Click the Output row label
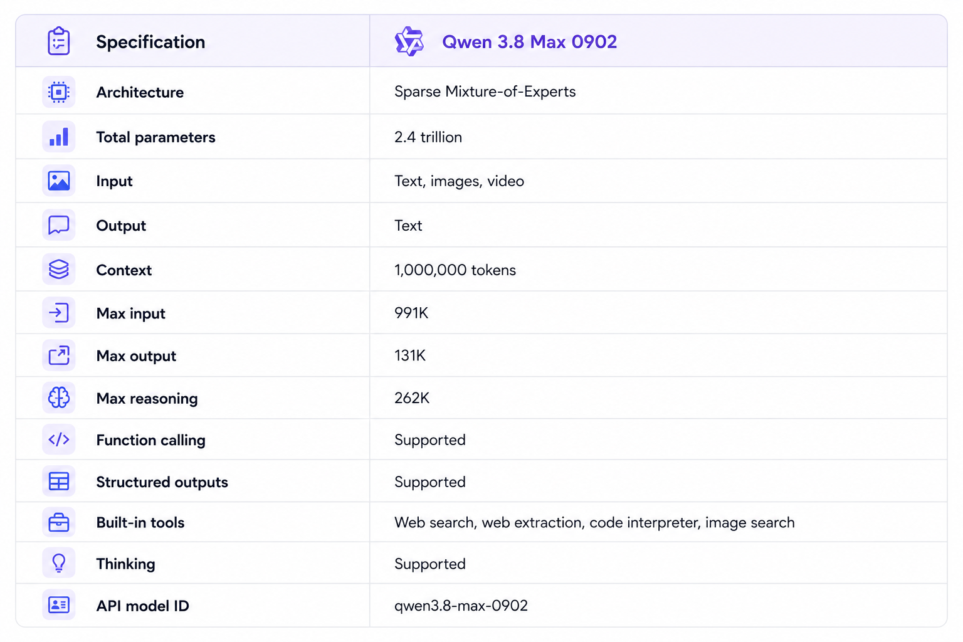 coord(121,226)
